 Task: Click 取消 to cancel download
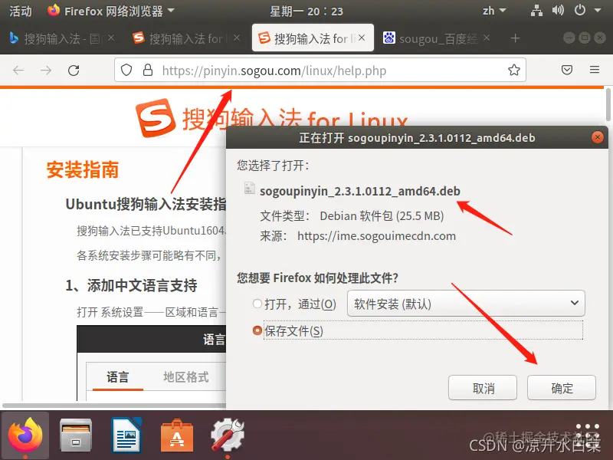[483, 388]
